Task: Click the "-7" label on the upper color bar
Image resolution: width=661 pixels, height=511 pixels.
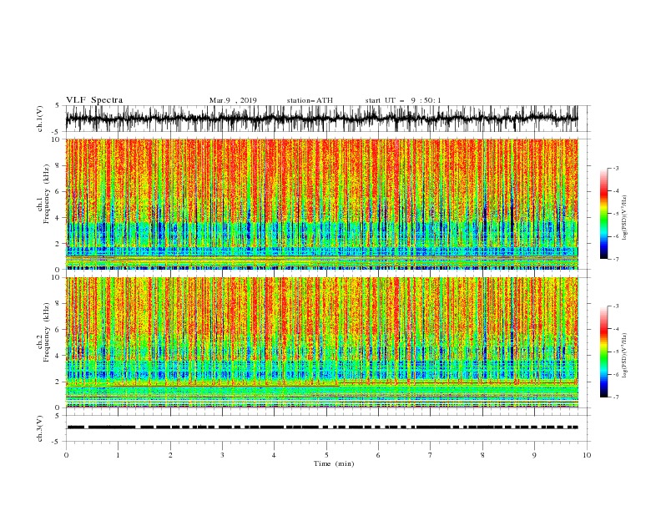Action: tap(615, 259)
